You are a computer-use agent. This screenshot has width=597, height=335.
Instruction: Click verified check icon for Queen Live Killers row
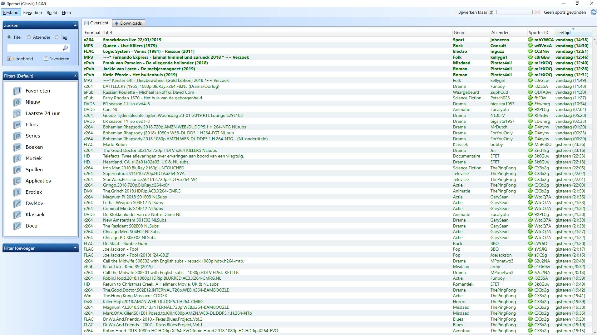click(530, 46)
